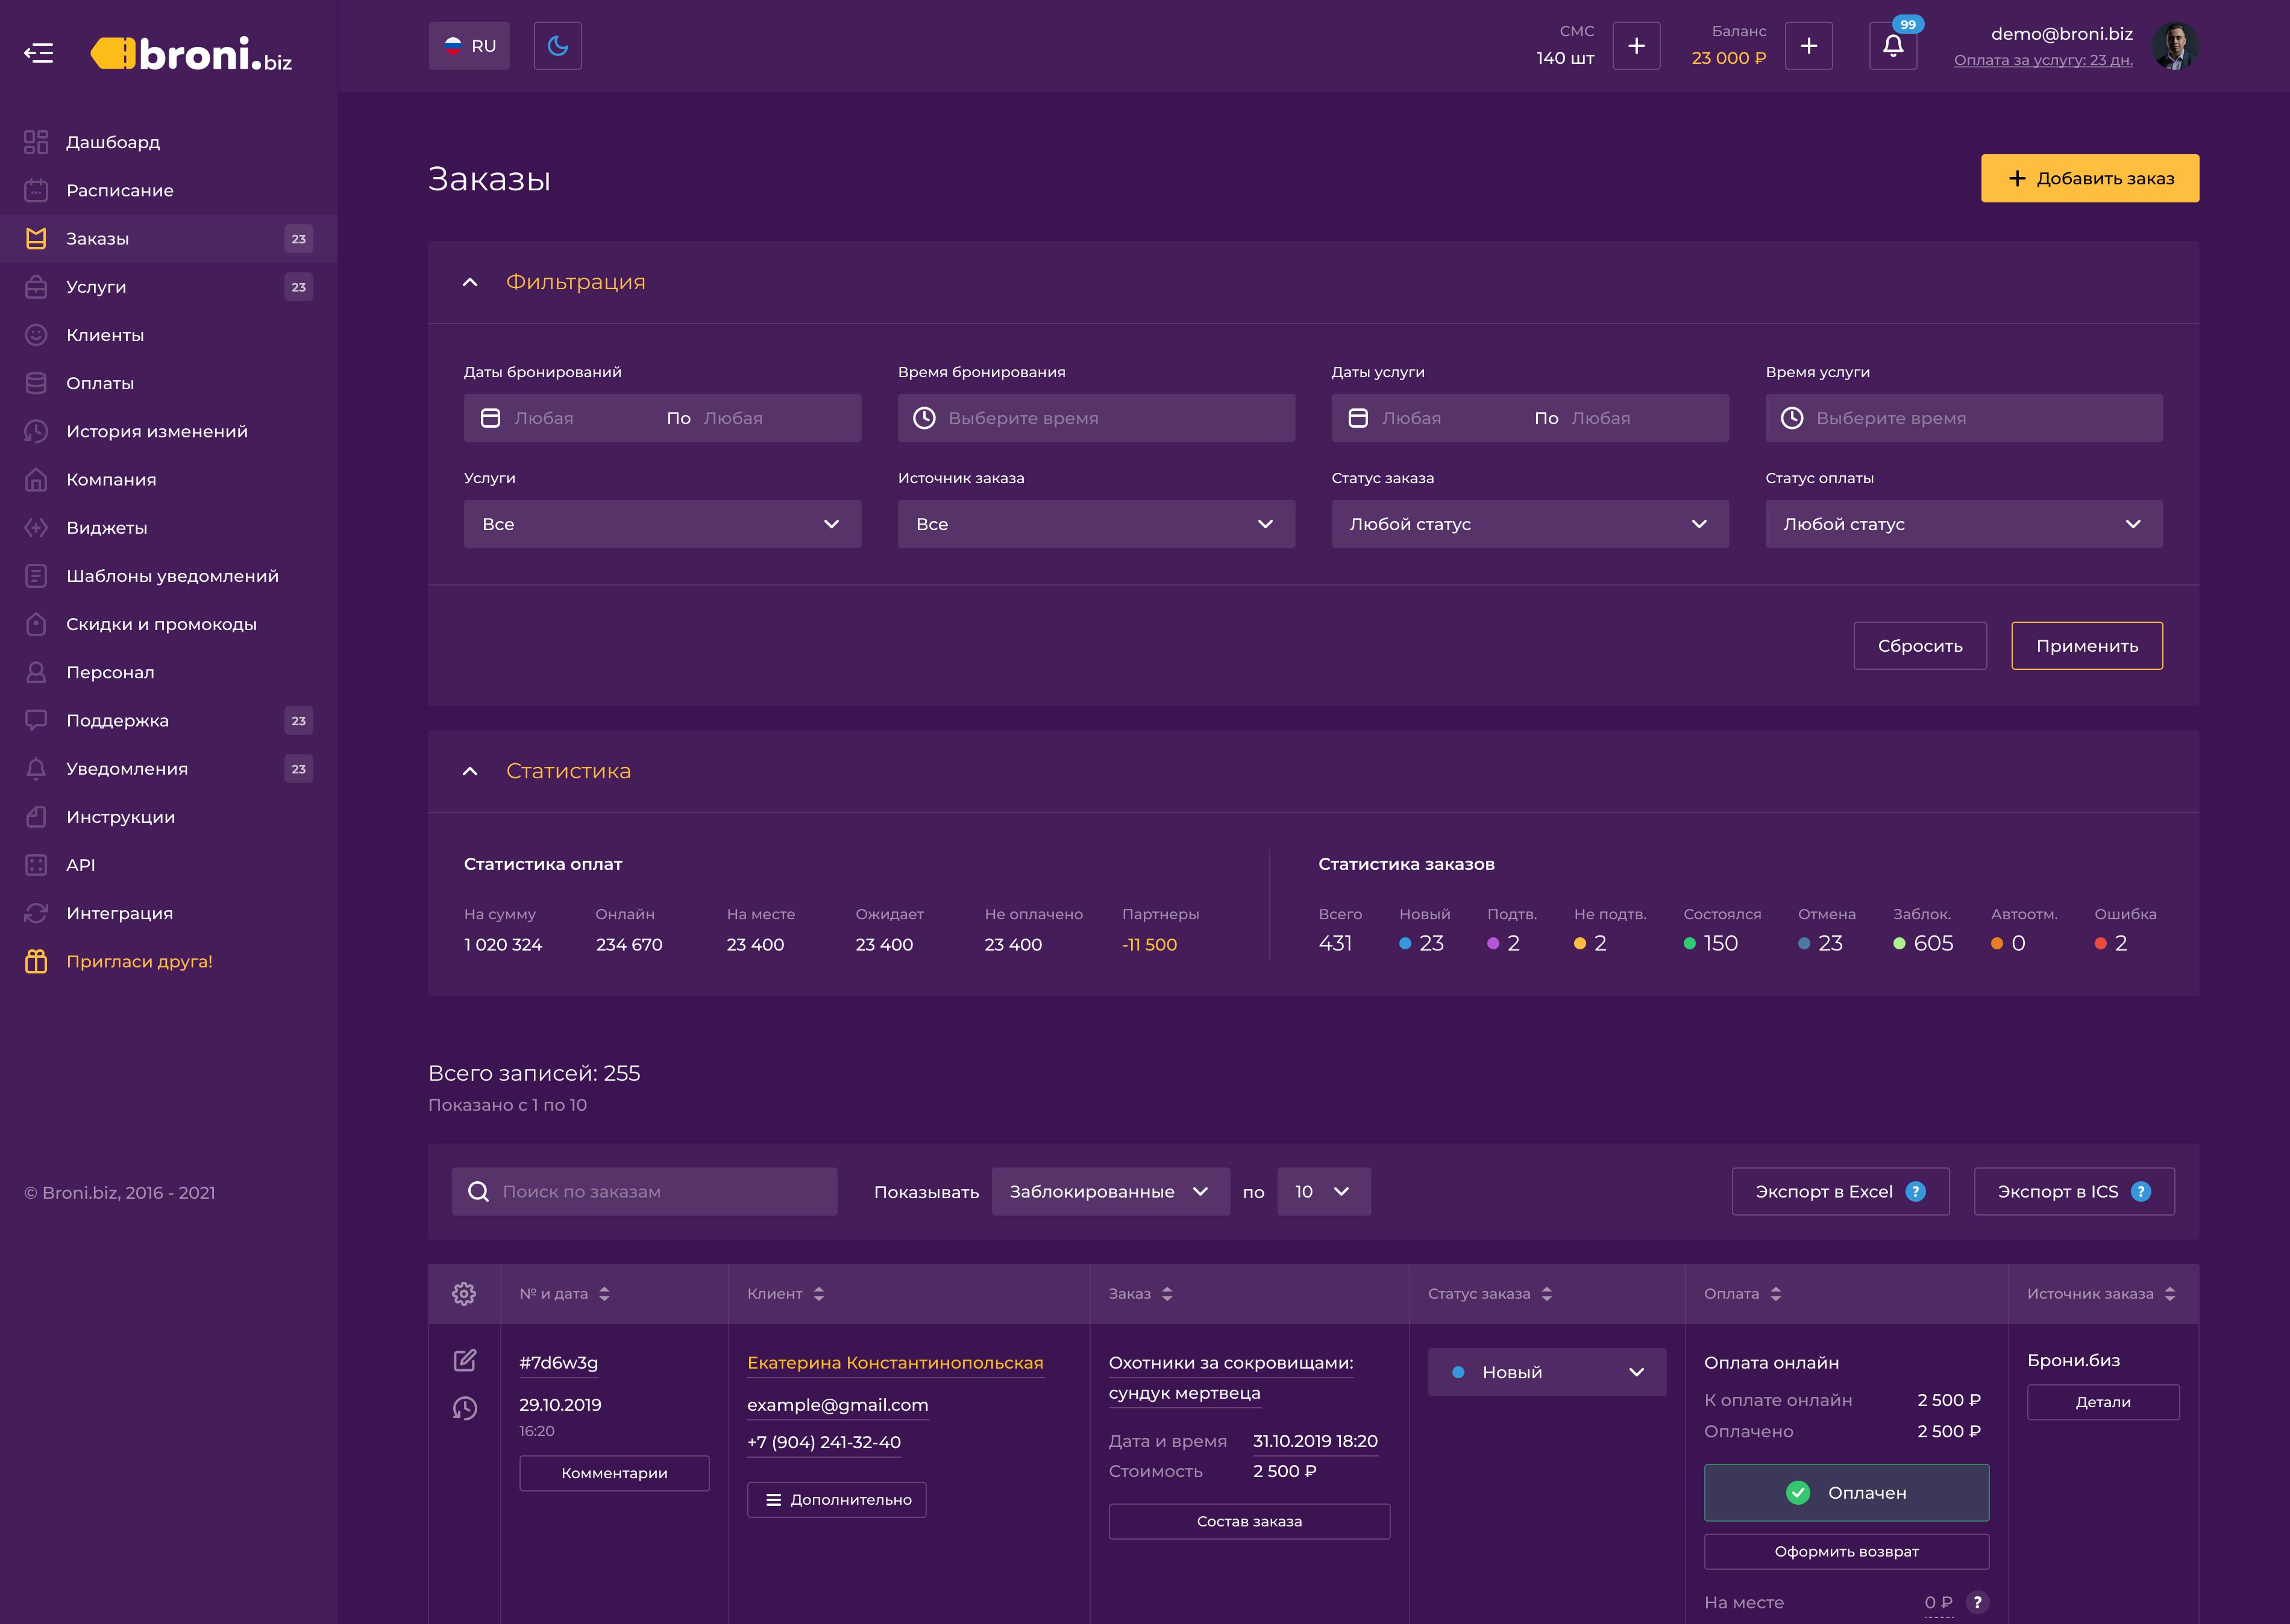Open the Заблокированные display dropdown
This screenshot has height=1624, width=2290.
1111,1192
